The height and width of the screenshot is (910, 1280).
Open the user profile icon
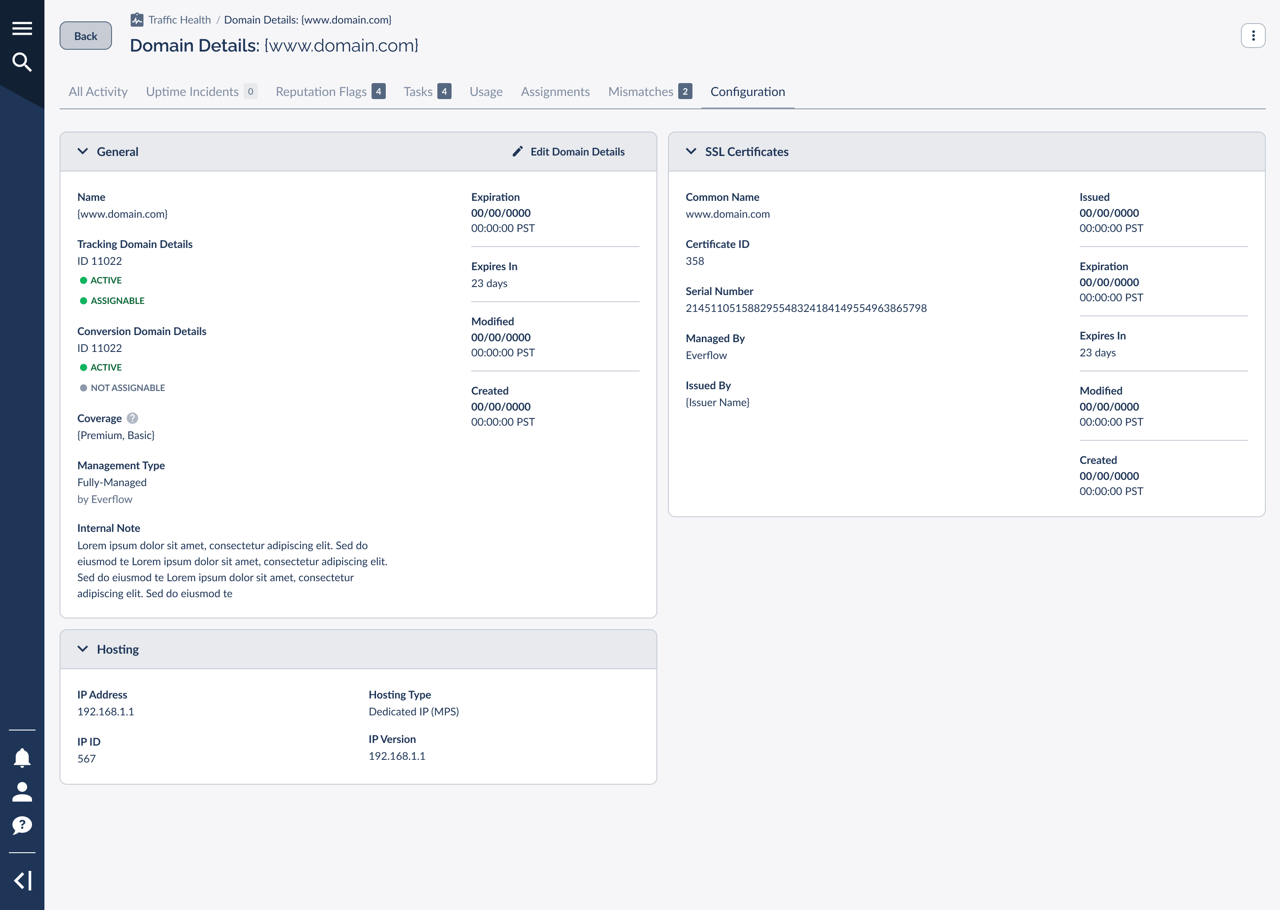click(x=22, y=792)
